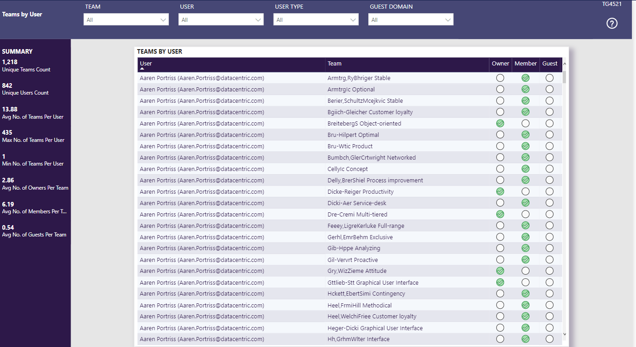This screenshot has width=636, height=347.
Task: Click the TG4521 report code label
Action: coord(612,4)
